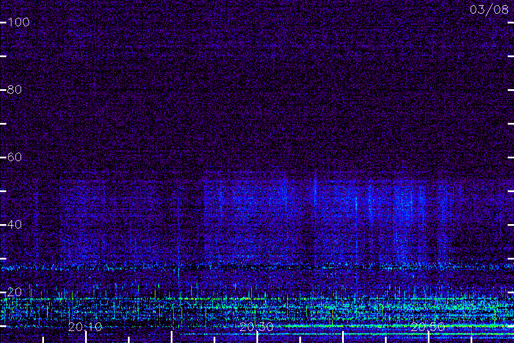Click the 20:10 time axis label
The width and height of the screenshot is (514, 343).
(85, 327)
